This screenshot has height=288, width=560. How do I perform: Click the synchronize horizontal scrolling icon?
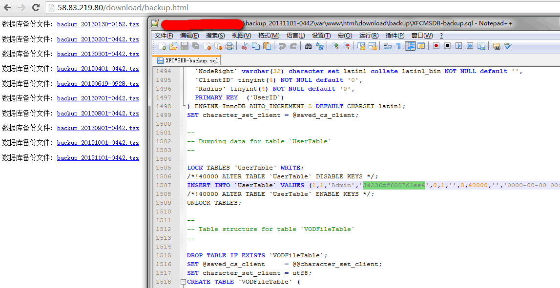pos(373,46)
